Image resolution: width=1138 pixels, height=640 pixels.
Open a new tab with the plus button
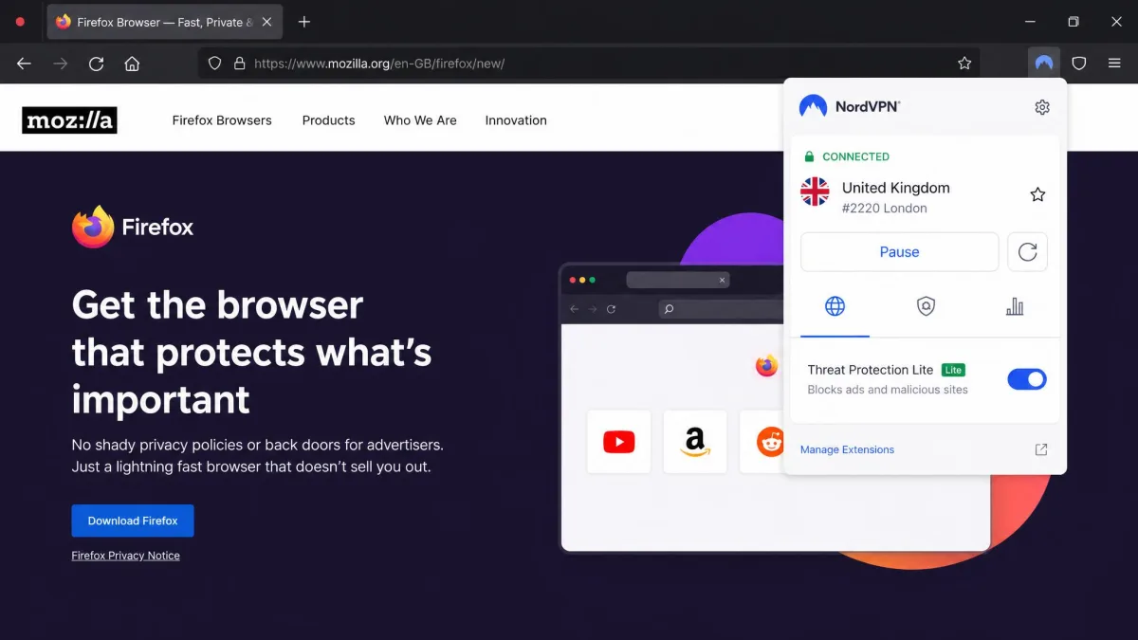pos(303,22)
